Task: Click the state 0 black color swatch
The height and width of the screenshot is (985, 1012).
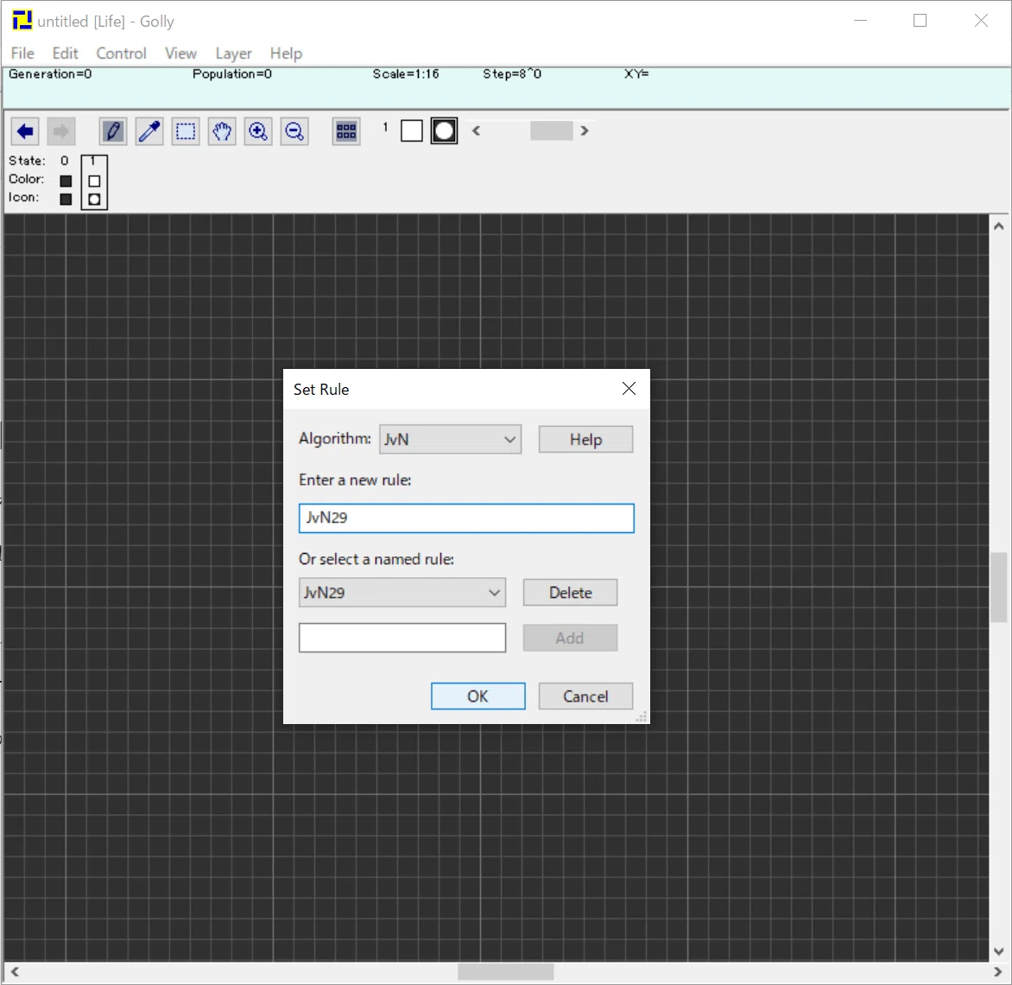Action: 66,181
